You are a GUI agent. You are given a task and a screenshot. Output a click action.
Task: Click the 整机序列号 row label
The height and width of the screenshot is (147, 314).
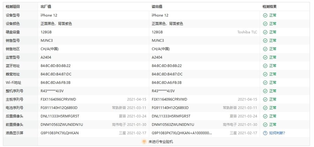[x=14, y=91]
